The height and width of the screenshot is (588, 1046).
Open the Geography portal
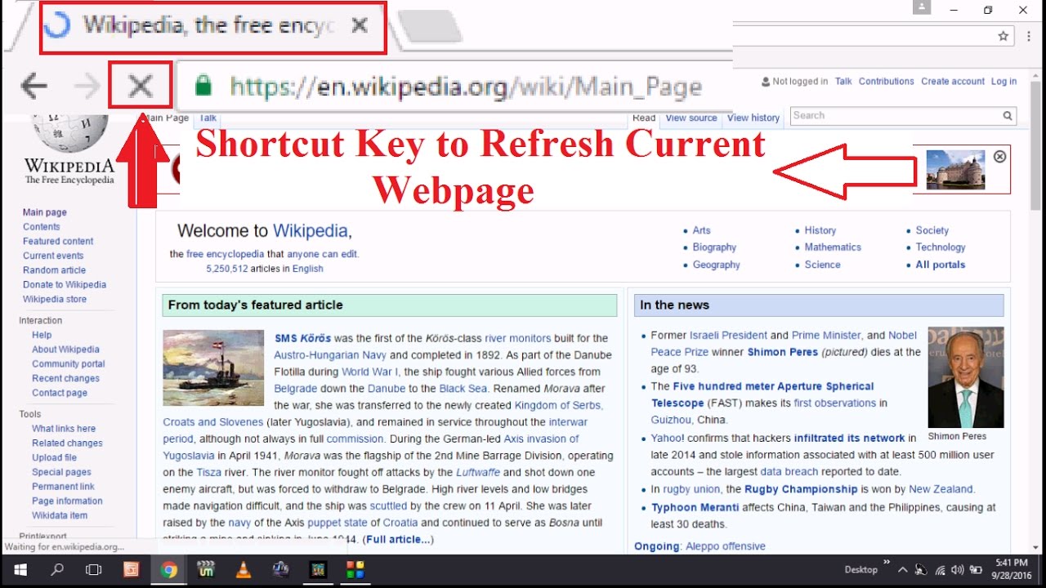point(717,265)
